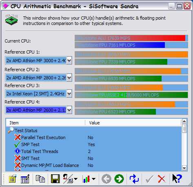Select the Total Test Threads row
193x187 pixels.
point(94,151)
